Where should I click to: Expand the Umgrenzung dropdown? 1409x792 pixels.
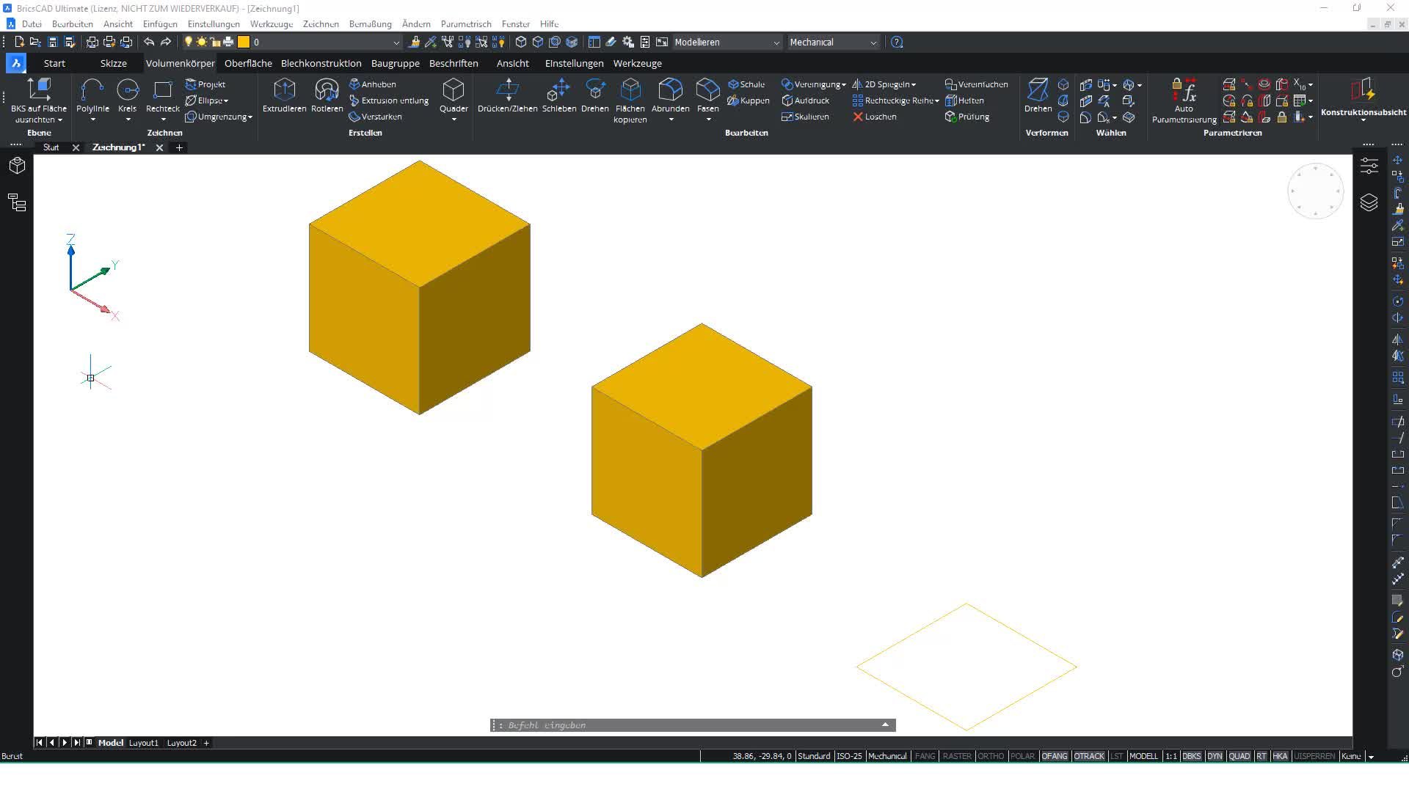click(x=250, y=117)
